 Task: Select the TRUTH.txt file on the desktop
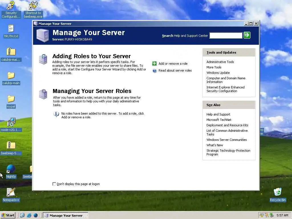pyautogui.click(x=11, y=31)
